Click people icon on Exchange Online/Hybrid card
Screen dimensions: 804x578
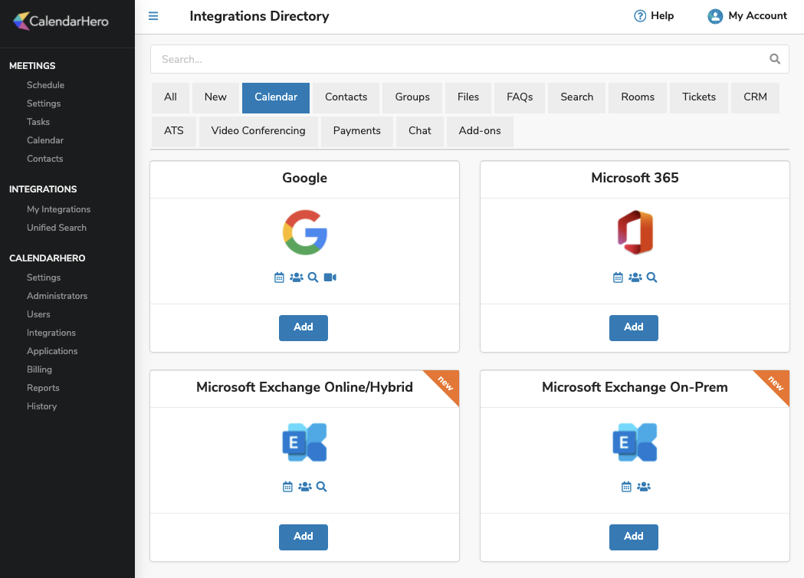pyautogui.click(x=305, y=487)
